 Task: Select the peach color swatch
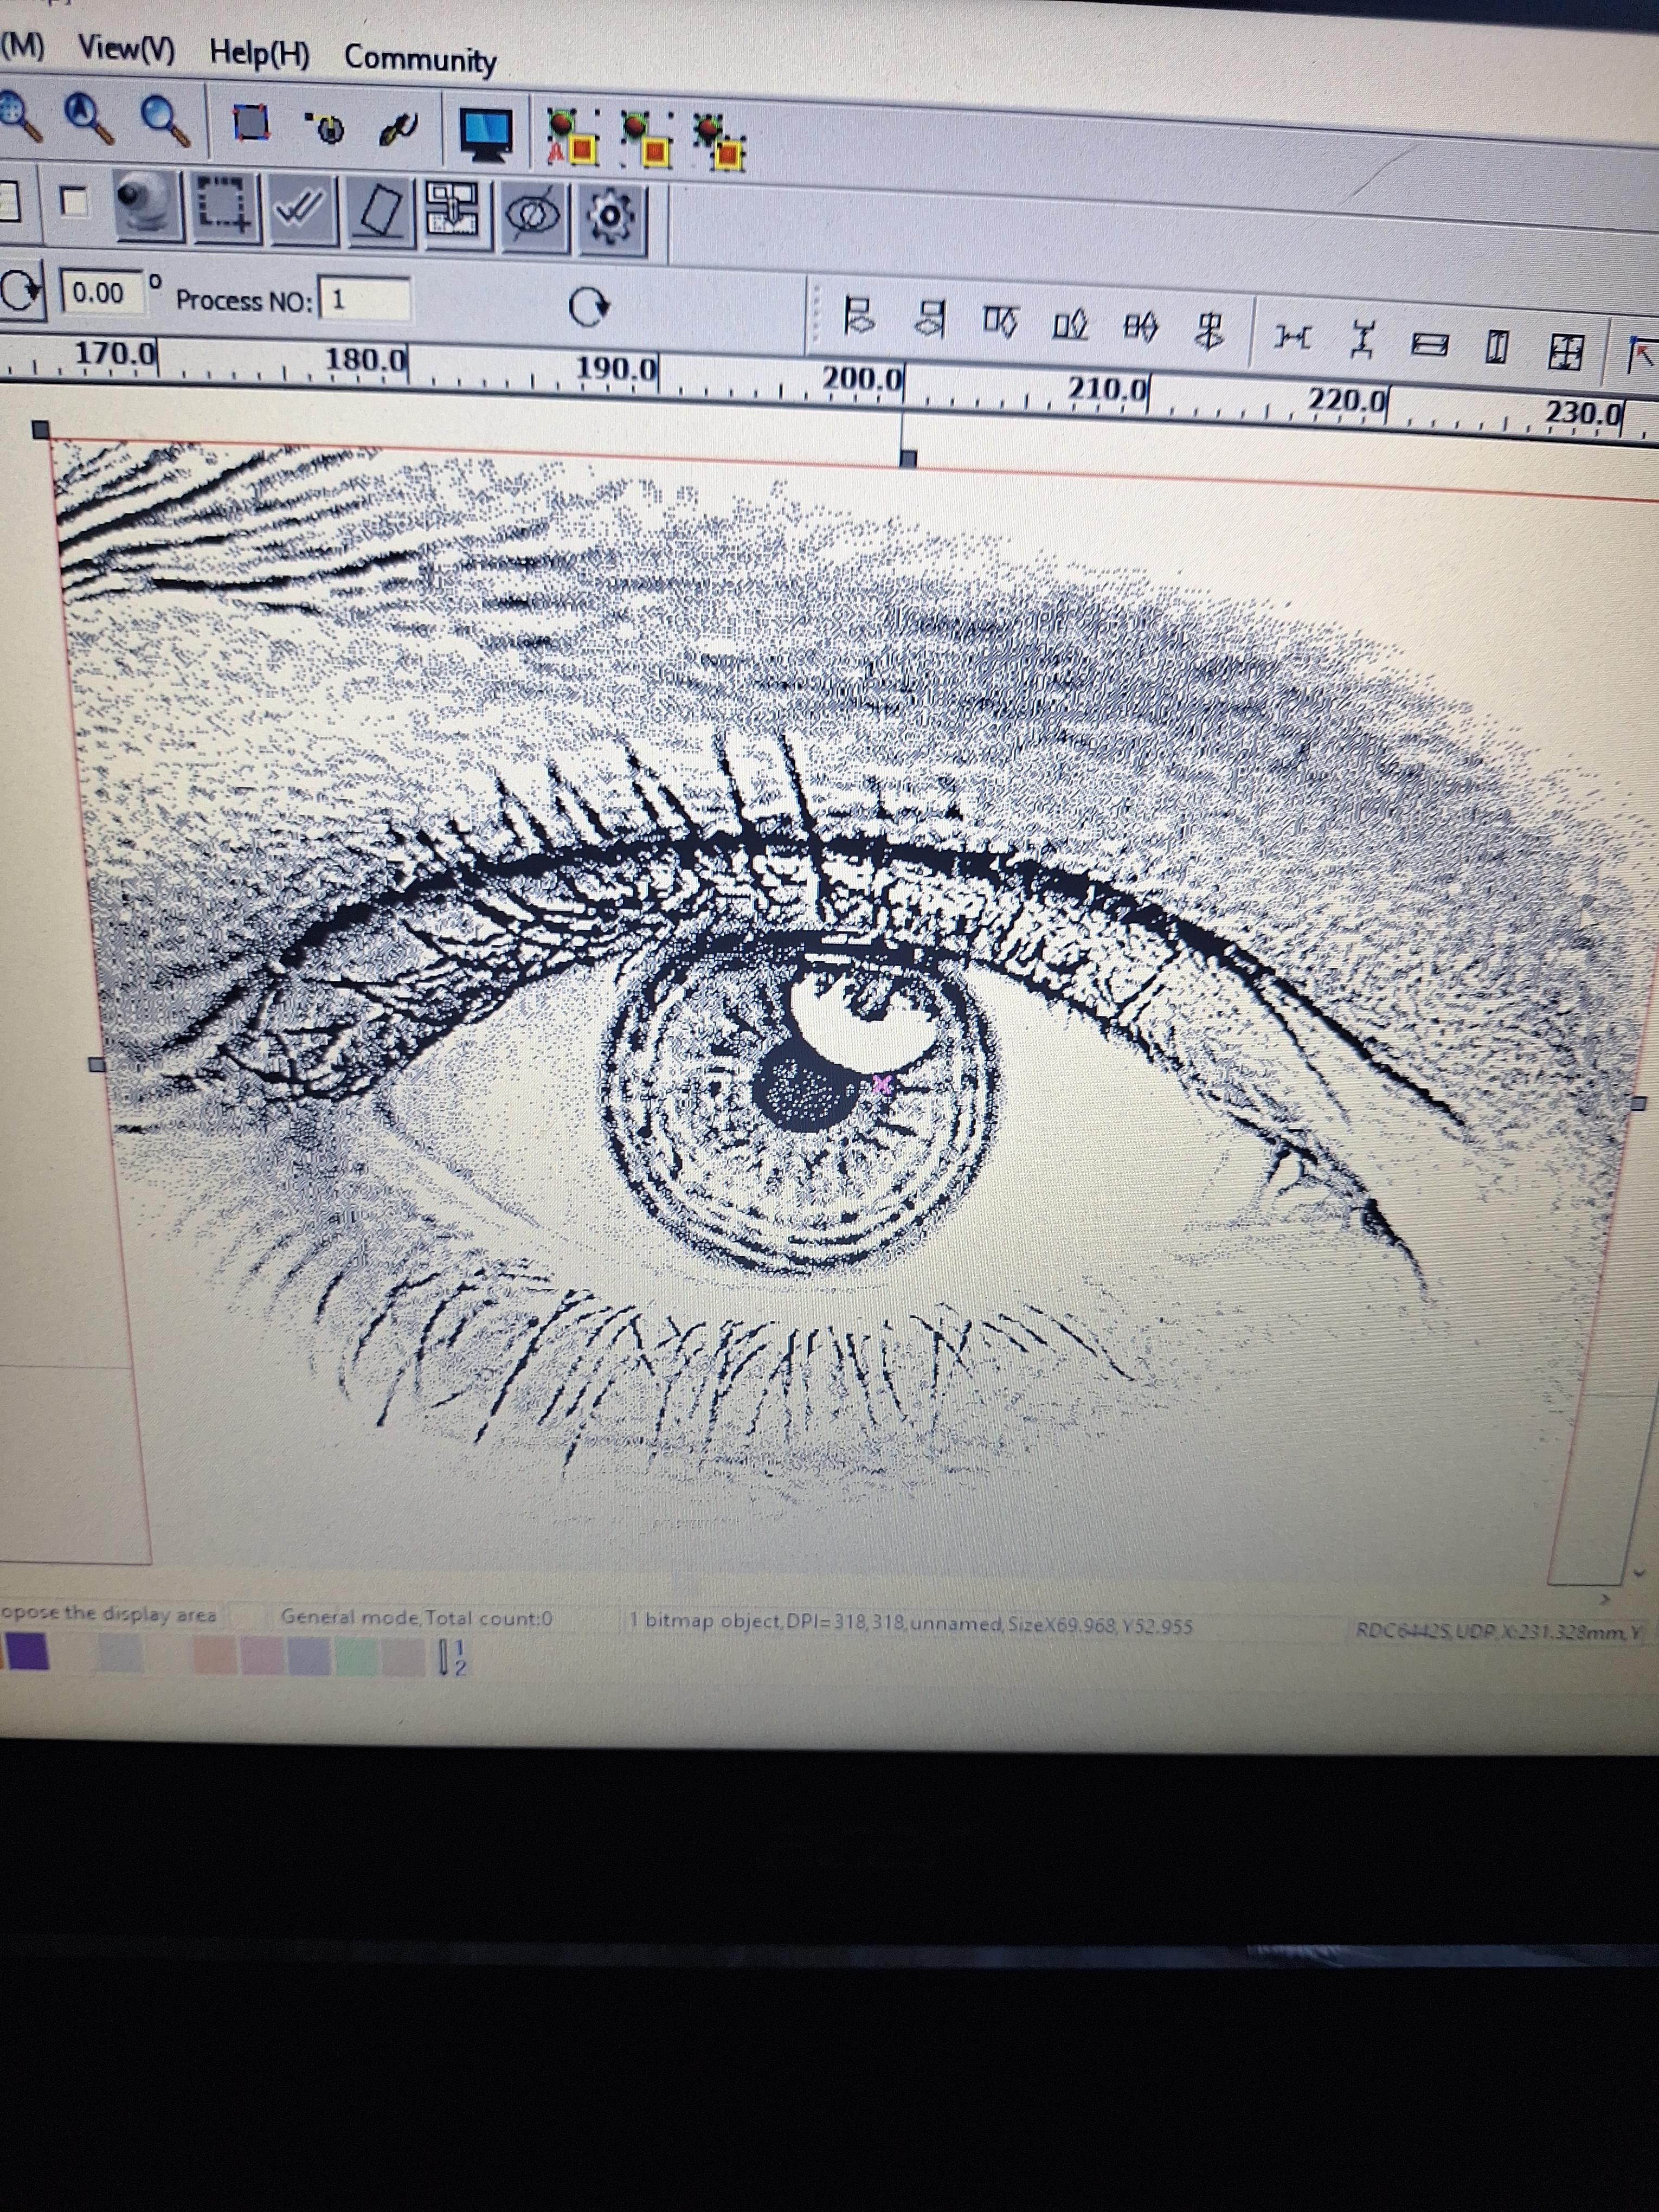pos(214,1655)
